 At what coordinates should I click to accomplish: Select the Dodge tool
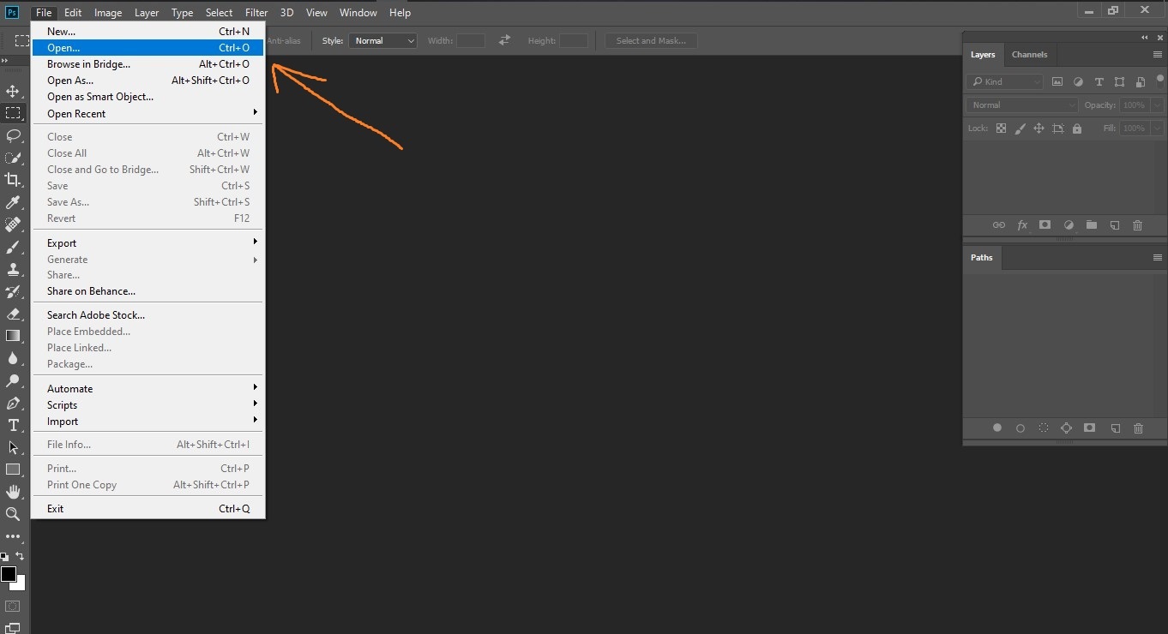pos(13,380)
